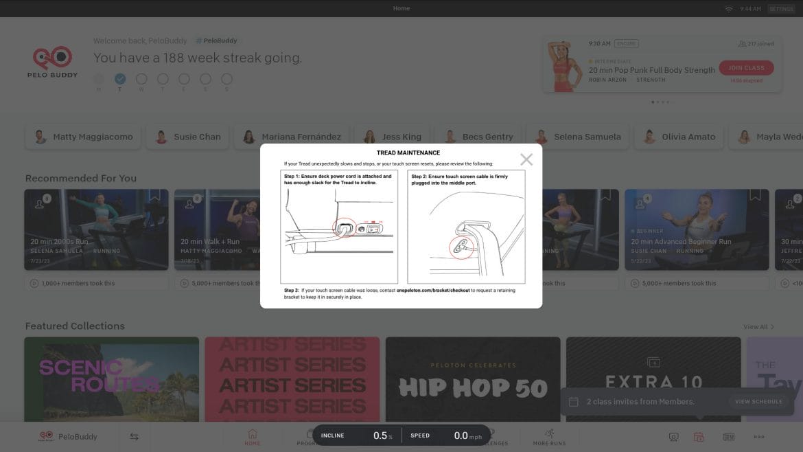Open the red schedule calendar icon

699,437
